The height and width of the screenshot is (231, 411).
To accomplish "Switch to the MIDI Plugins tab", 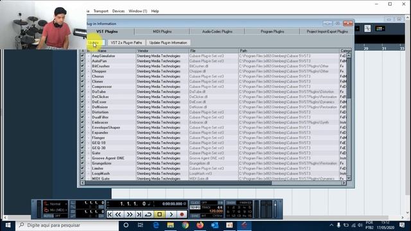I will (162, 31).
